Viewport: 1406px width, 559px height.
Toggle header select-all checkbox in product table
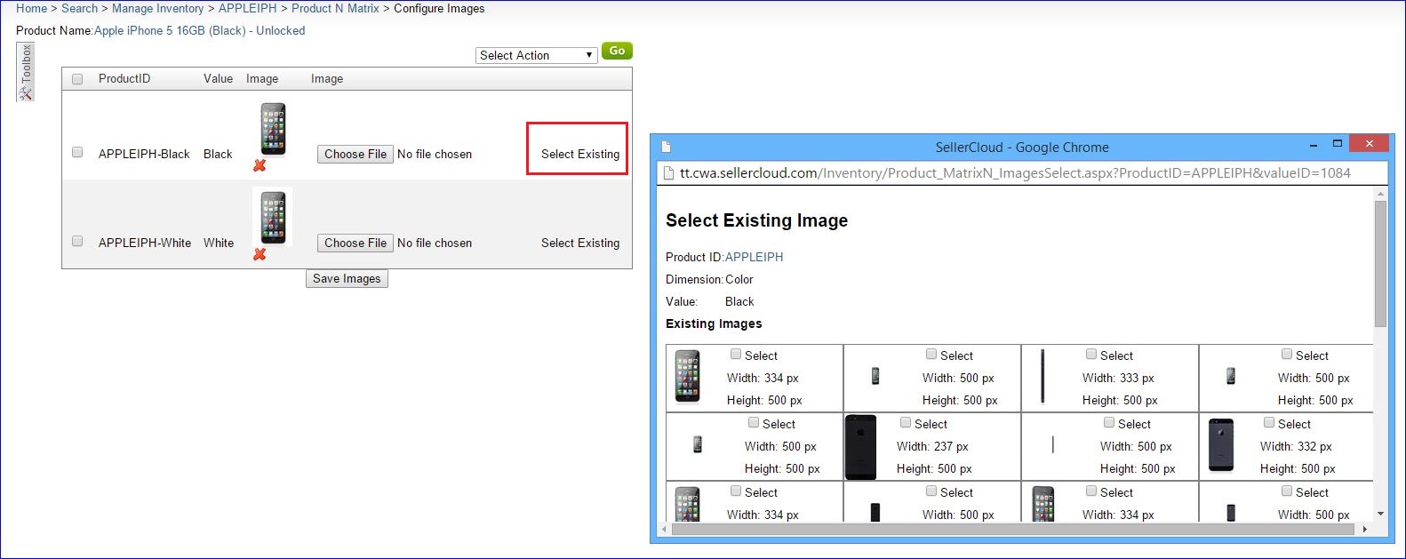[x=77, y=79]
